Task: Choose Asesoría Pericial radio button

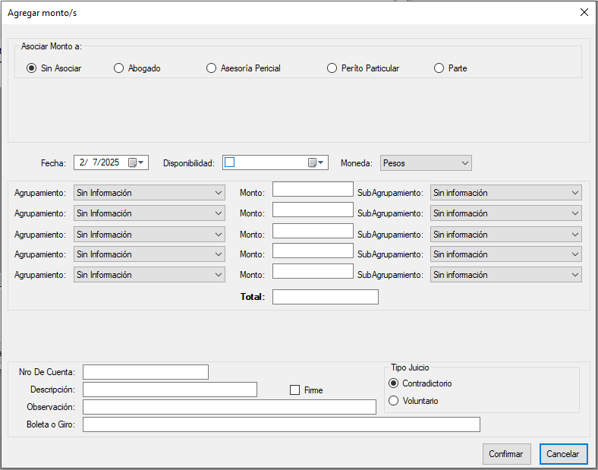Action: click(212, 68)
